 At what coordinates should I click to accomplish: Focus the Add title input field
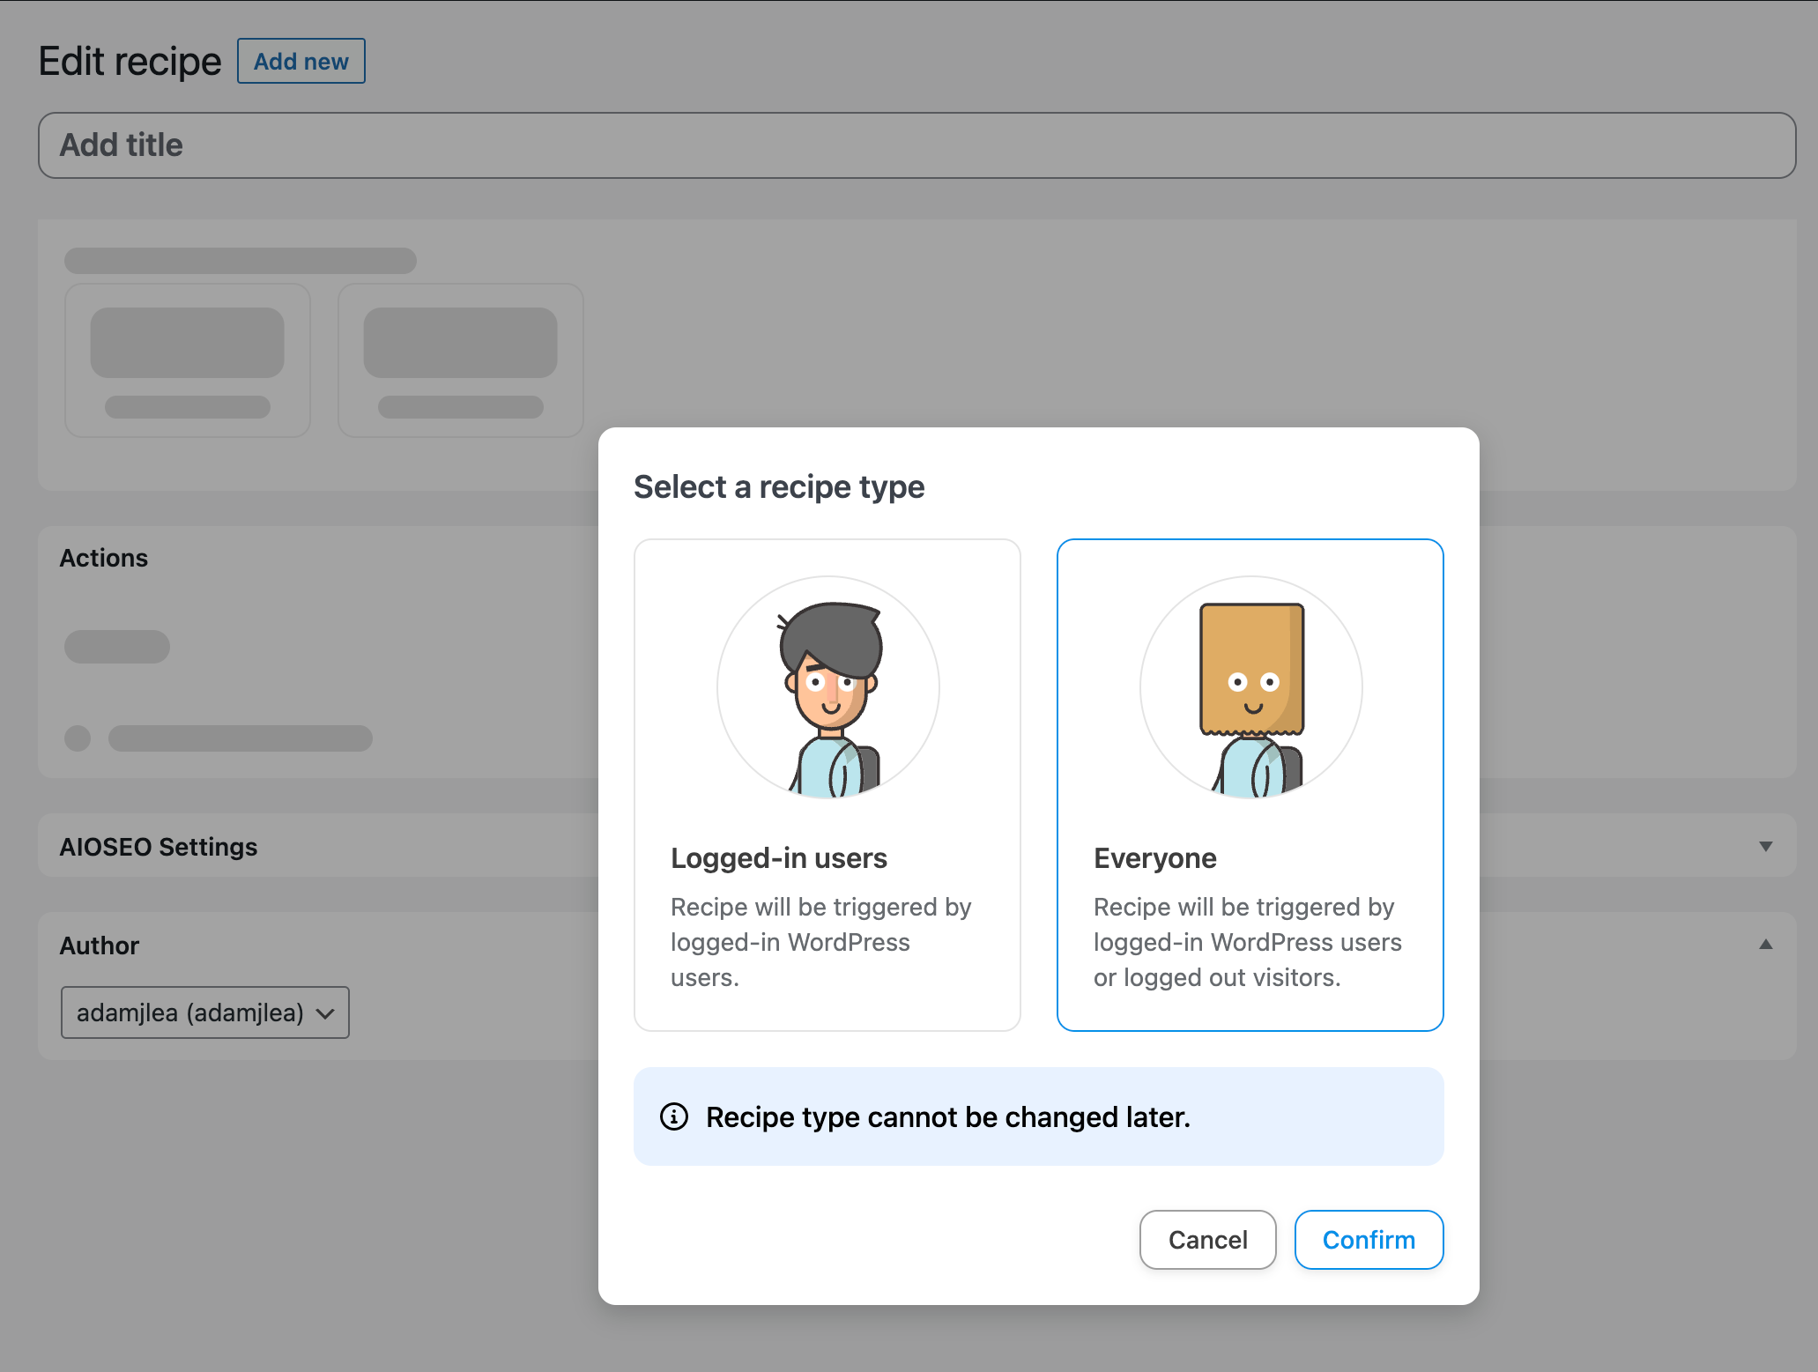(x=916, y=145)
